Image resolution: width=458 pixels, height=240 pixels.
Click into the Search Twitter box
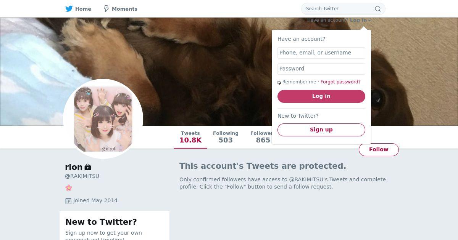pos(338,9)
